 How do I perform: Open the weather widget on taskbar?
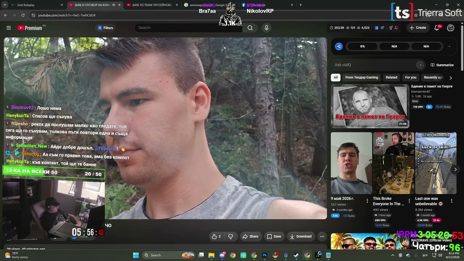[x=17, y=255]
